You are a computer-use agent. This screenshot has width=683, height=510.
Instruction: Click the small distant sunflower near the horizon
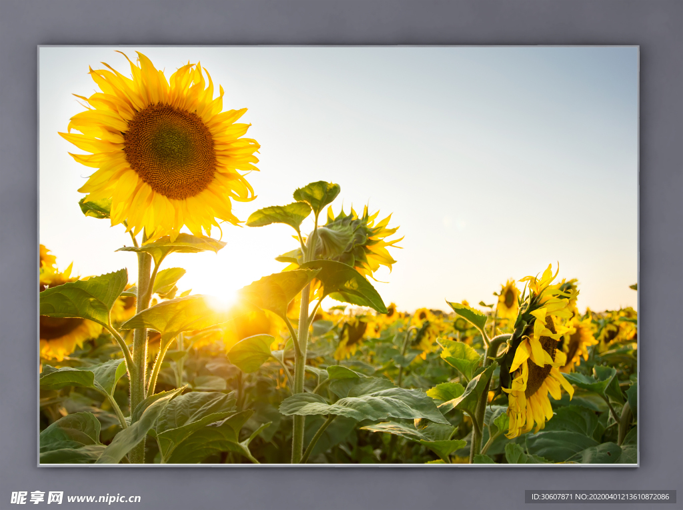point(508,297)
